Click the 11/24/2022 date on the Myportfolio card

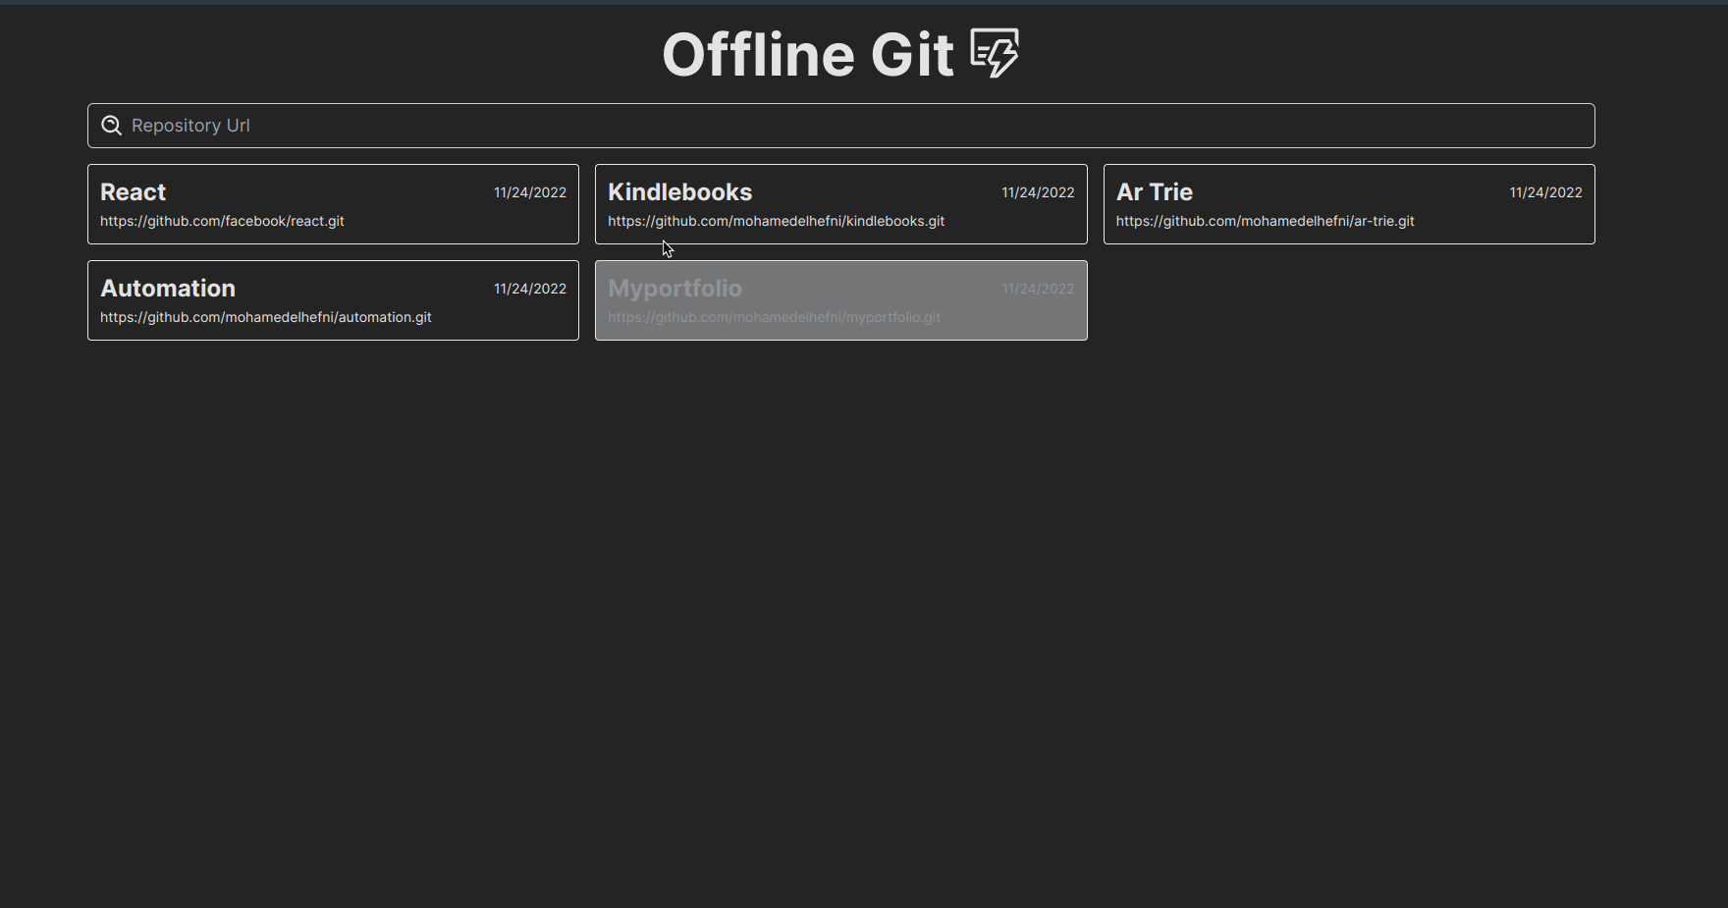click(1038, 289)
